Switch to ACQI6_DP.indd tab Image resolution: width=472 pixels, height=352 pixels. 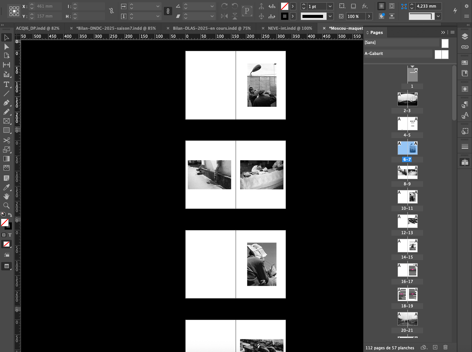[37, 28]
